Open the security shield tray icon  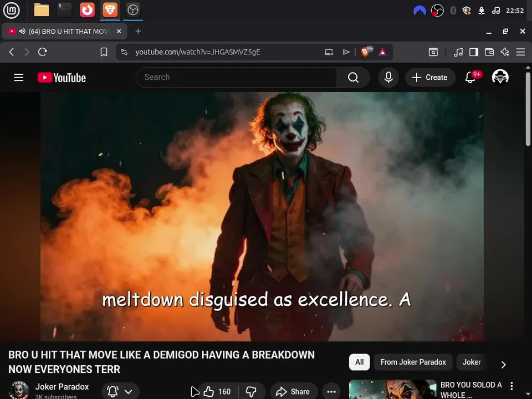coord(467,11)
